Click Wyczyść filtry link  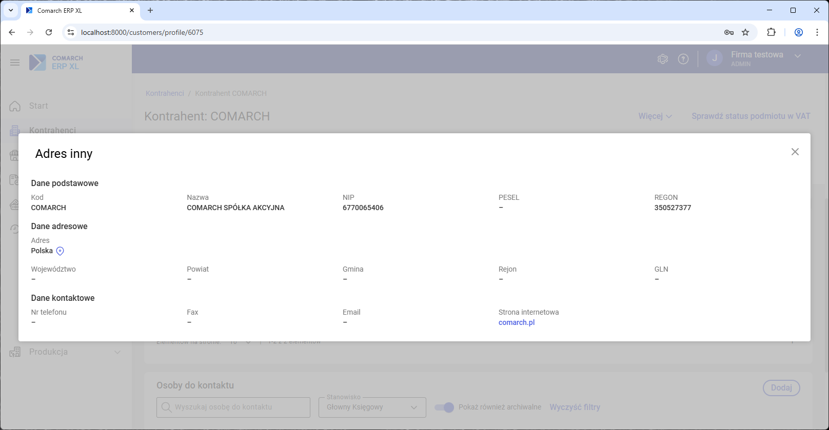(575, 407)
